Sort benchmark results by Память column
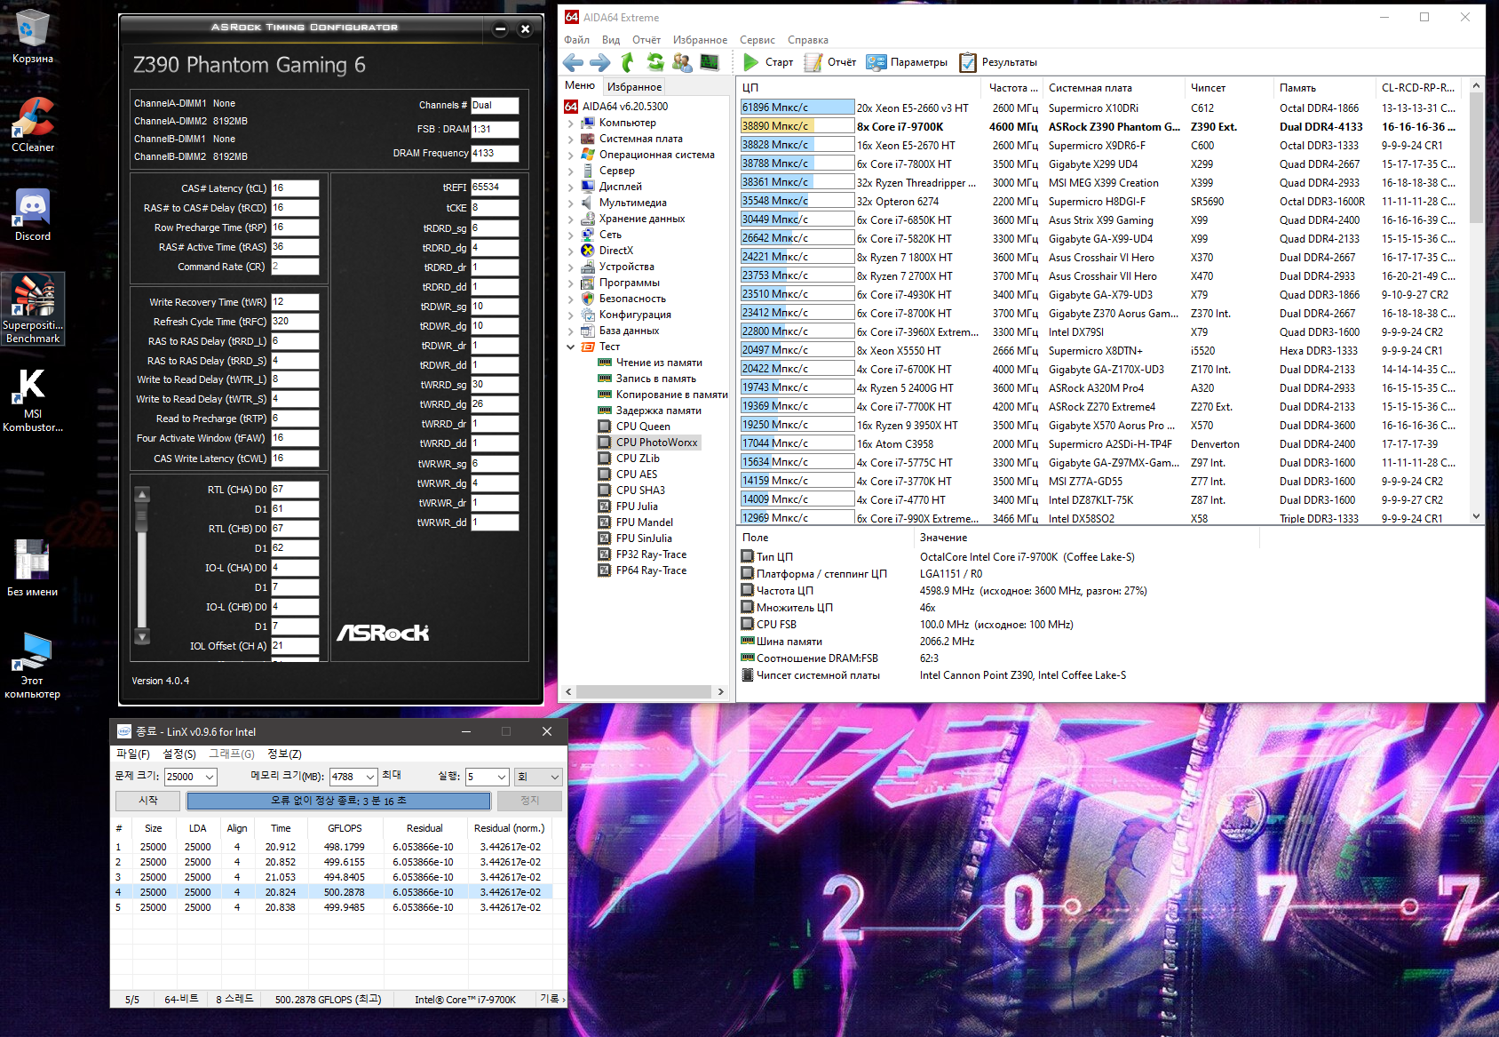Image resolution: width=1499 pixels, height=1037 pixels. coord(1325,88)
